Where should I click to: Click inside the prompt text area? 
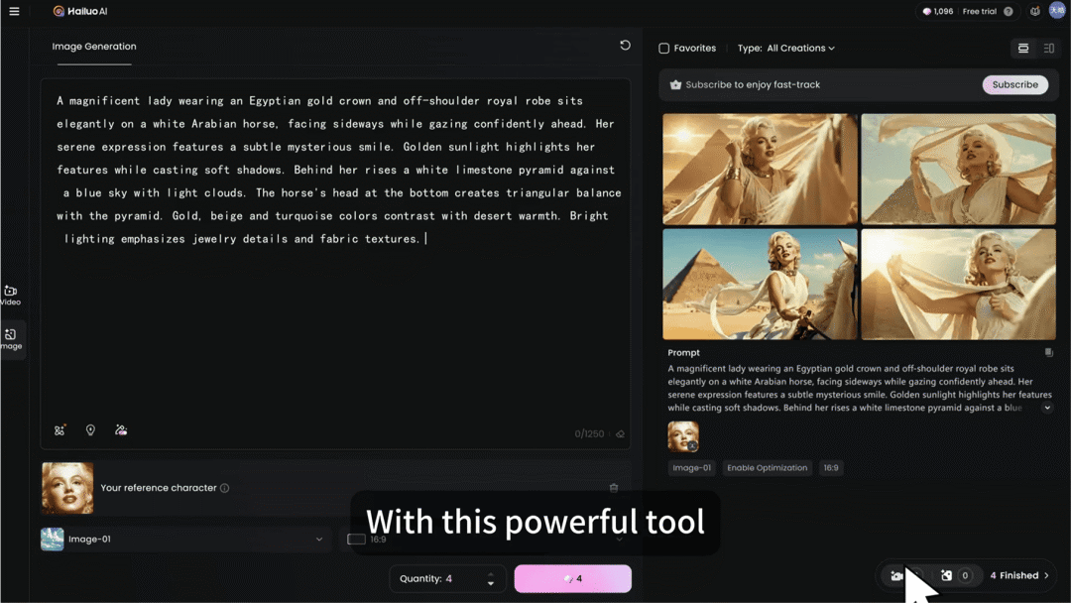tap(335, 264)
